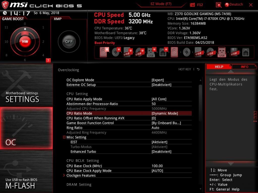Collapse the Misc Setting group
This screenshot has height=193, width=258.
64,137
